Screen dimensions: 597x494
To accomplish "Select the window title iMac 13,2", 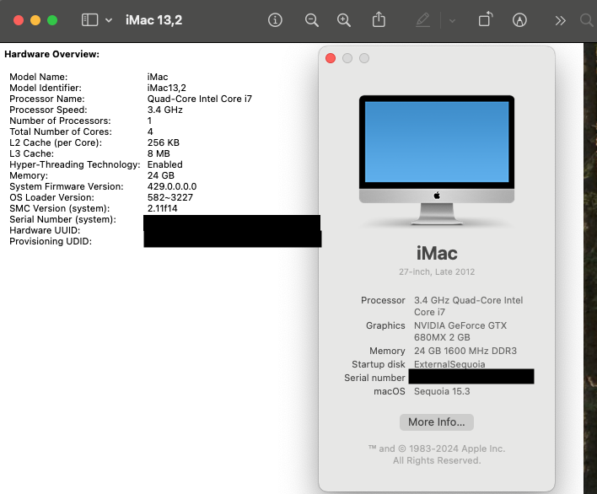I will point(153,20).
